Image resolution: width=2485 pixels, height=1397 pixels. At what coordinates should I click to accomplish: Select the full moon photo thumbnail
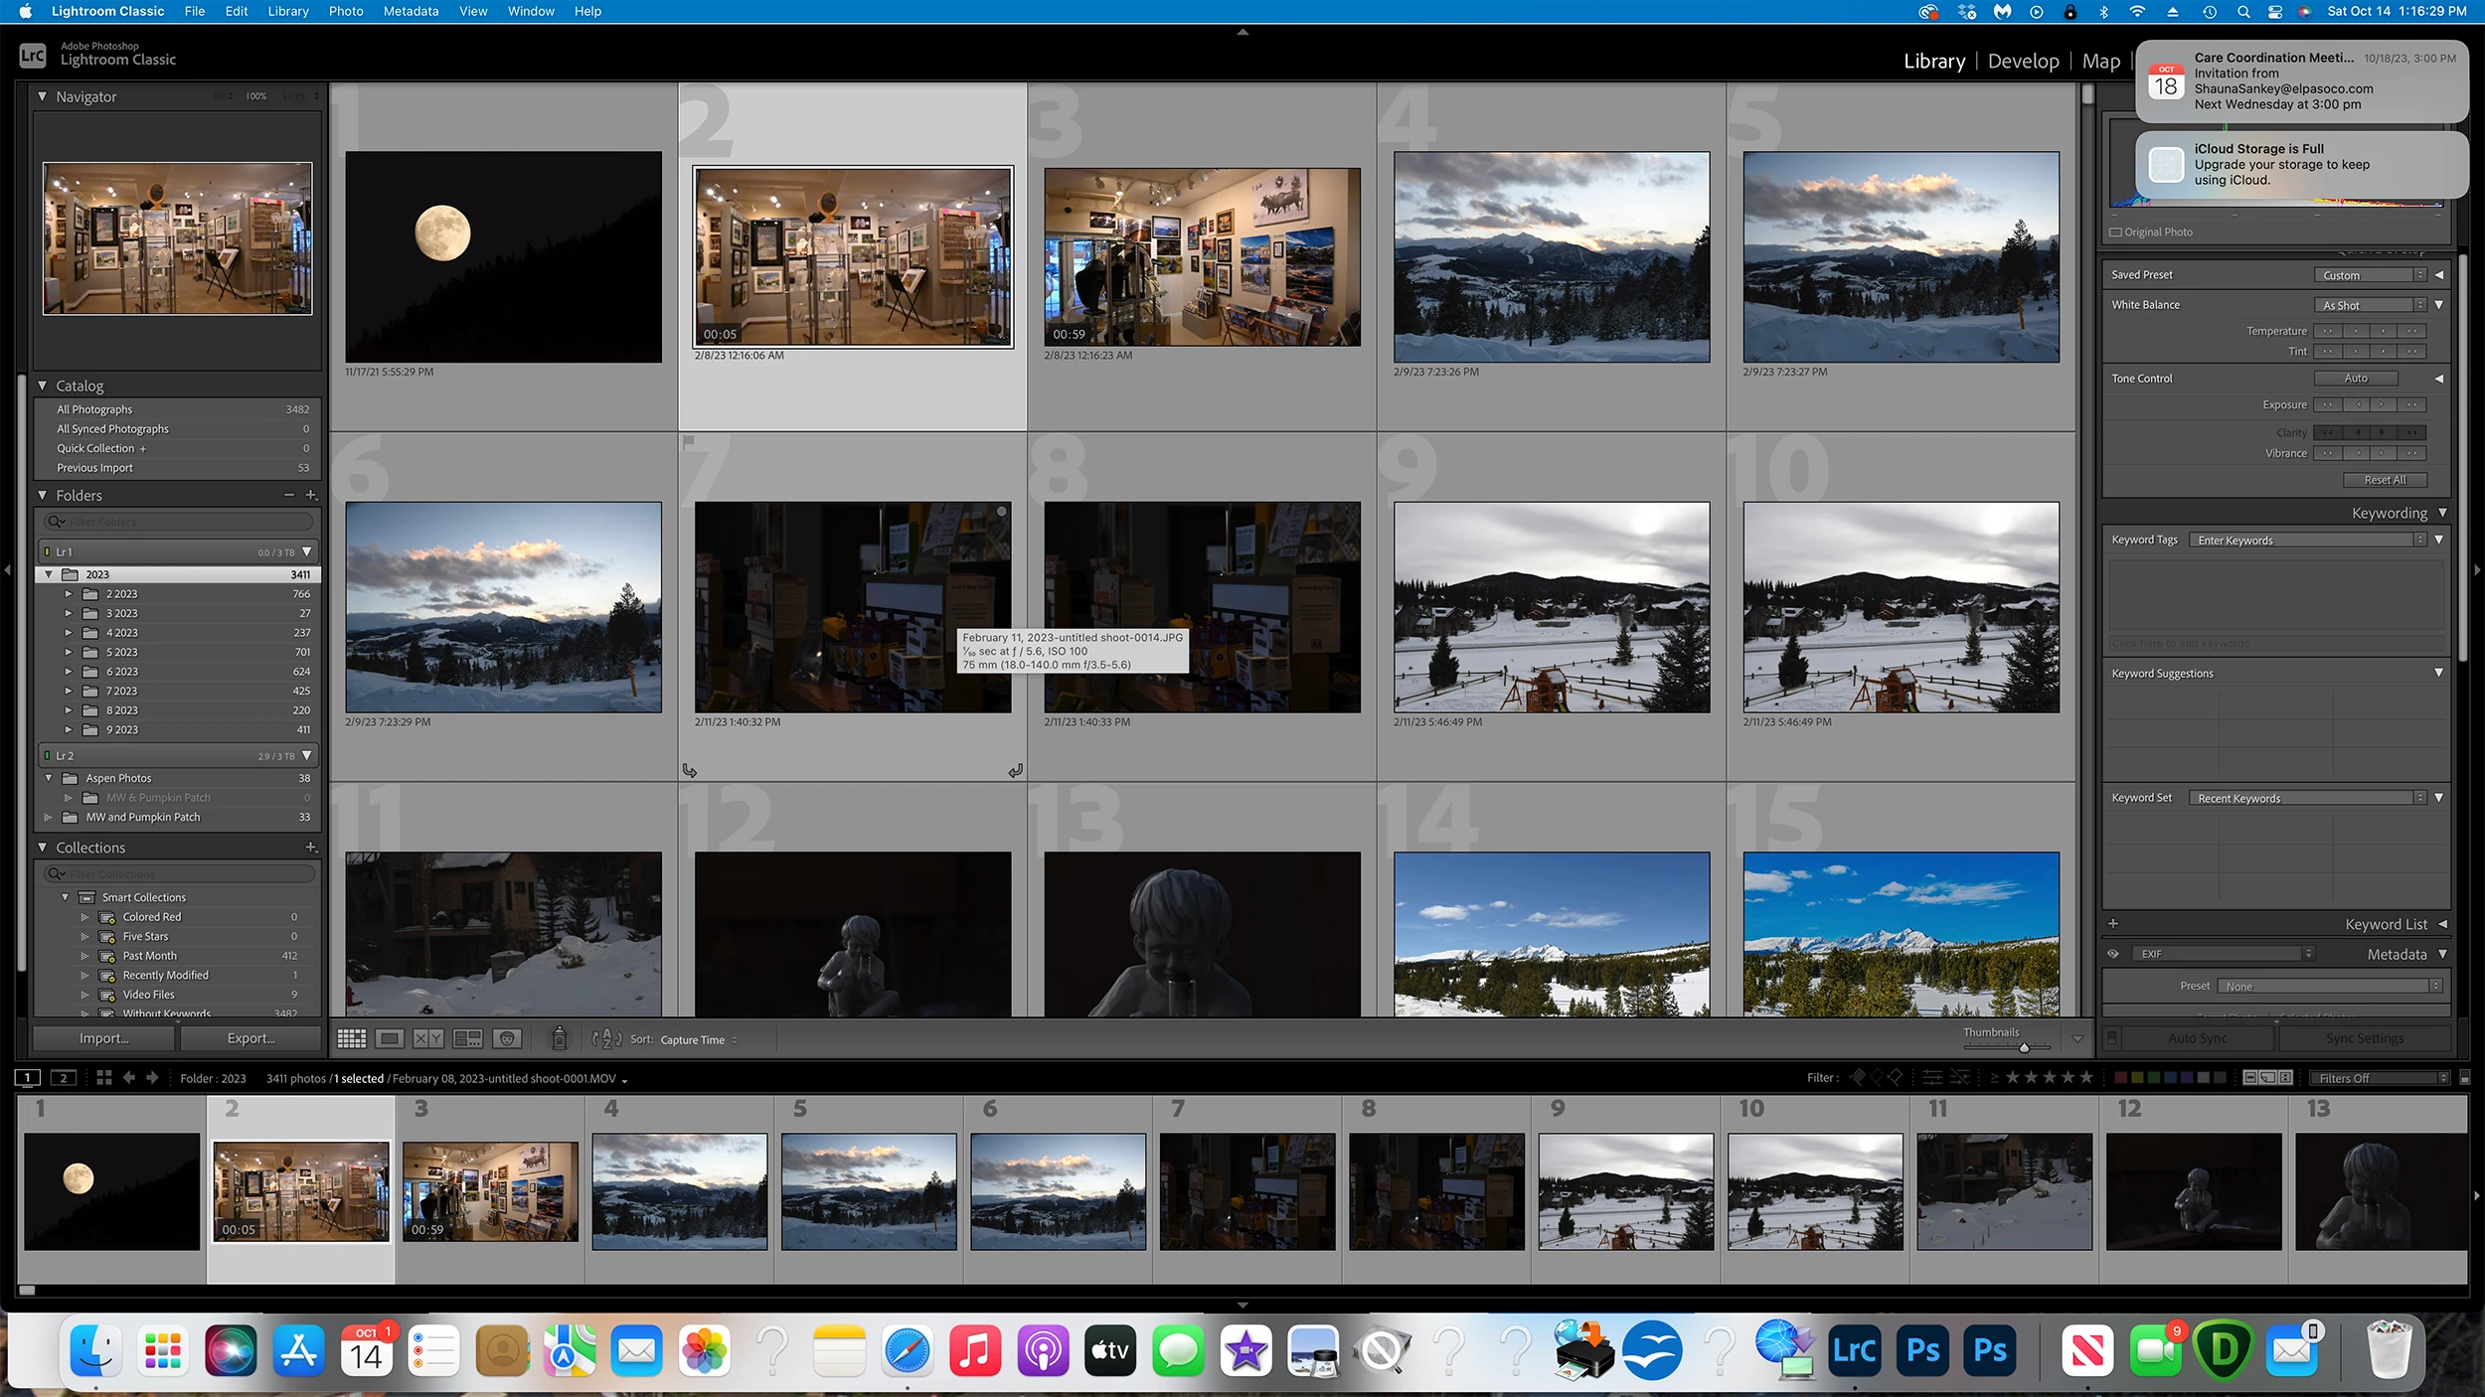pos(503,256)
